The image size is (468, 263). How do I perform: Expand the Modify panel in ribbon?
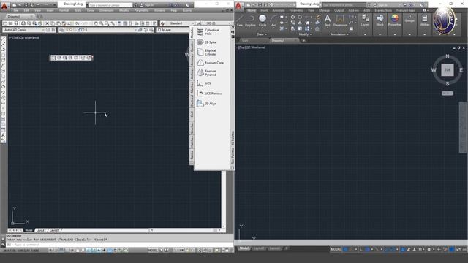pyautogui.click(x=305, y=34)
